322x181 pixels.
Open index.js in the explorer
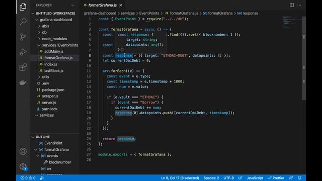coord(55,64)
